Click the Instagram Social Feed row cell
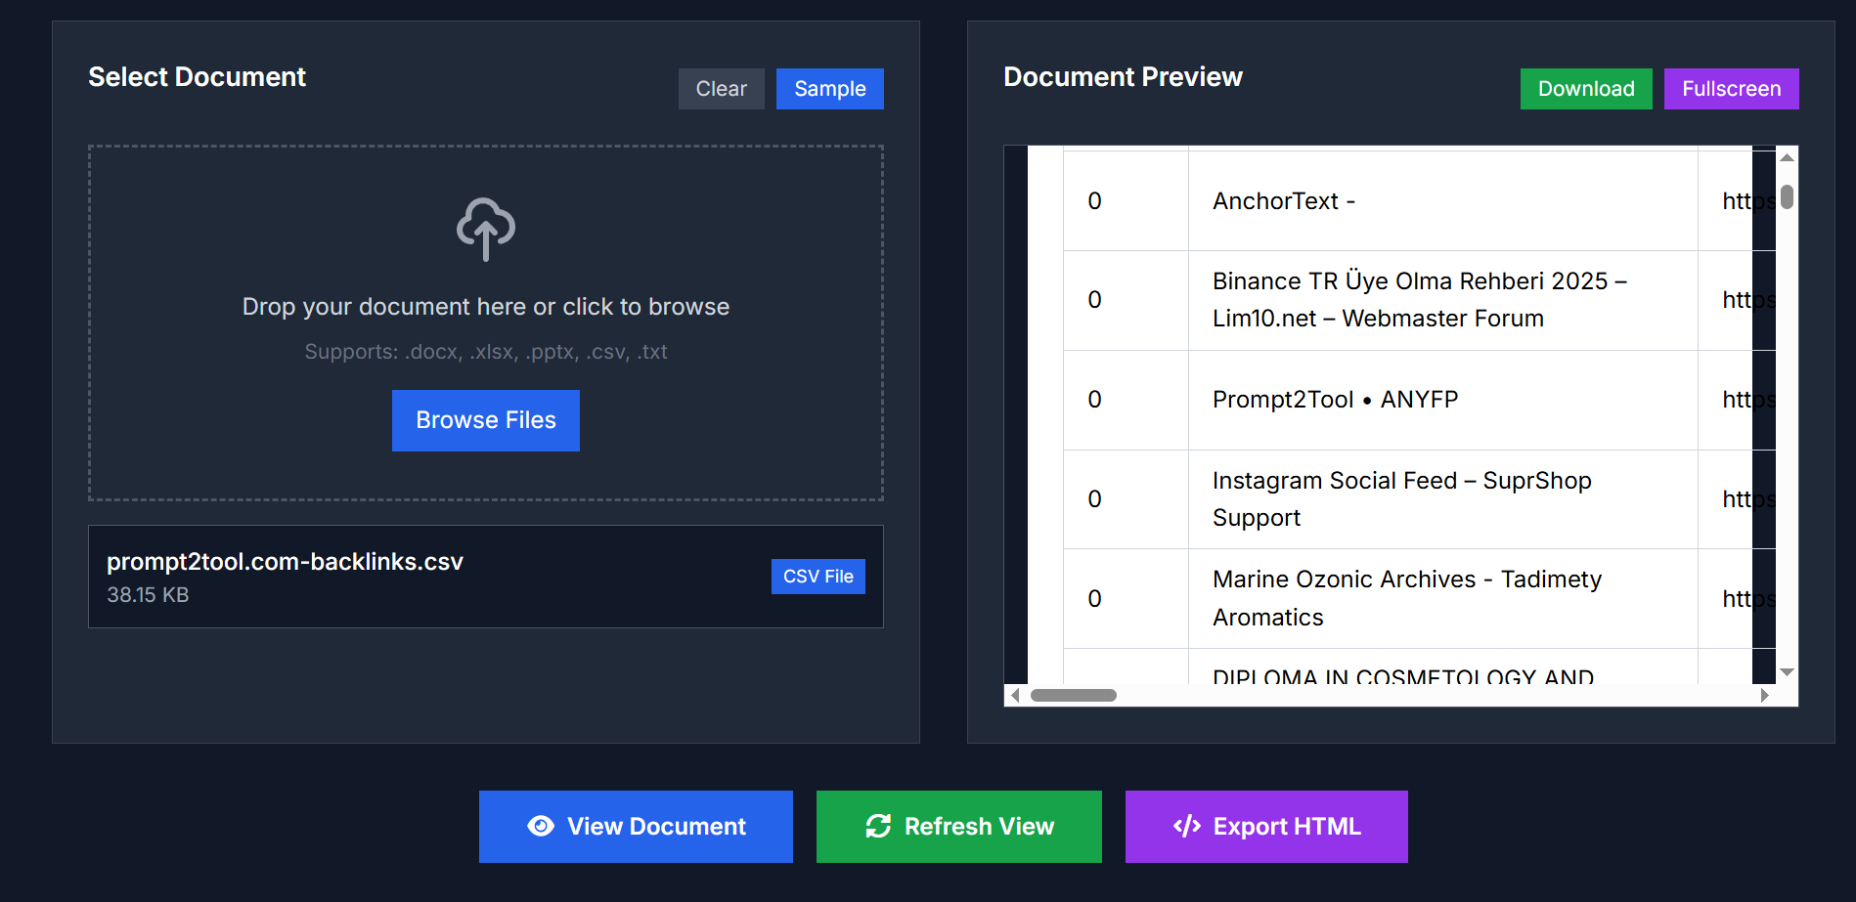 (1401, 499)
